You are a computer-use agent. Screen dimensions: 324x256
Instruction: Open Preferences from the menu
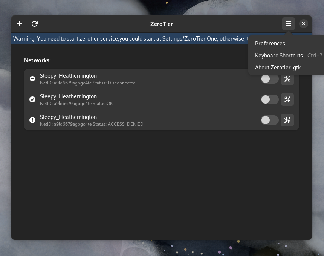[x=270, y=44]
